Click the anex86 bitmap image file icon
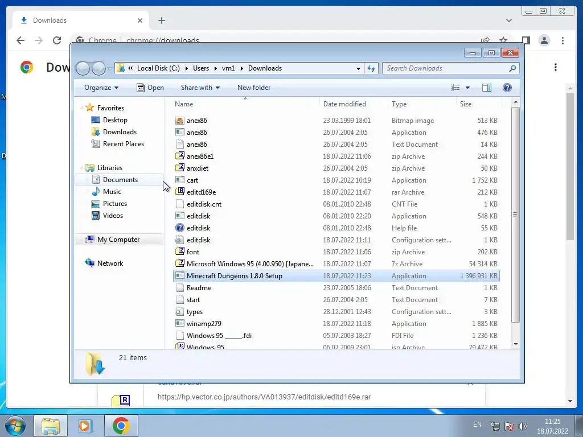The image size is (583, 437). 180,121
